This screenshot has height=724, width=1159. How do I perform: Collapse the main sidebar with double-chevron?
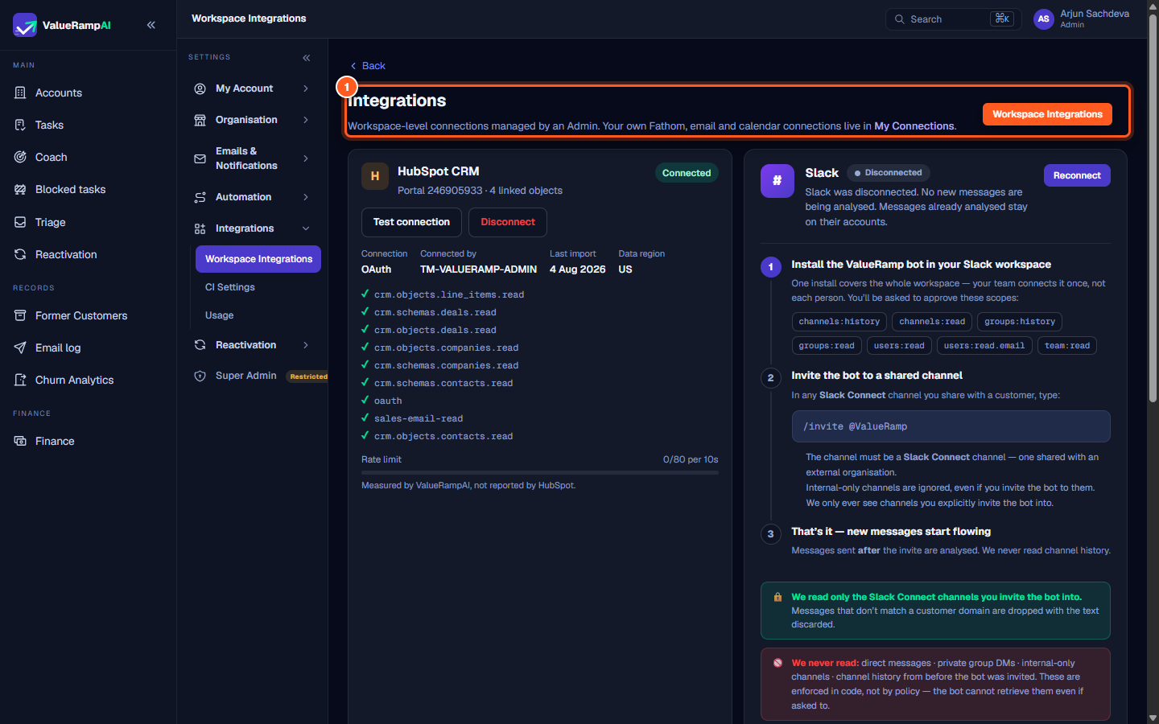click(151, 25)
